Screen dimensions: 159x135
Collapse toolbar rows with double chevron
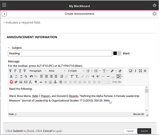click(x=145, y=71)
